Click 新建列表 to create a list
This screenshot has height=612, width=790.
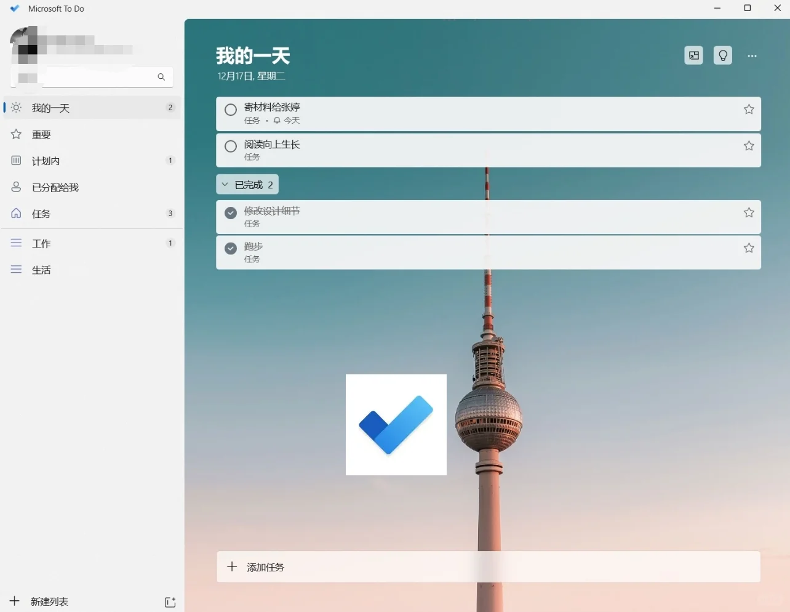[50, 602]
